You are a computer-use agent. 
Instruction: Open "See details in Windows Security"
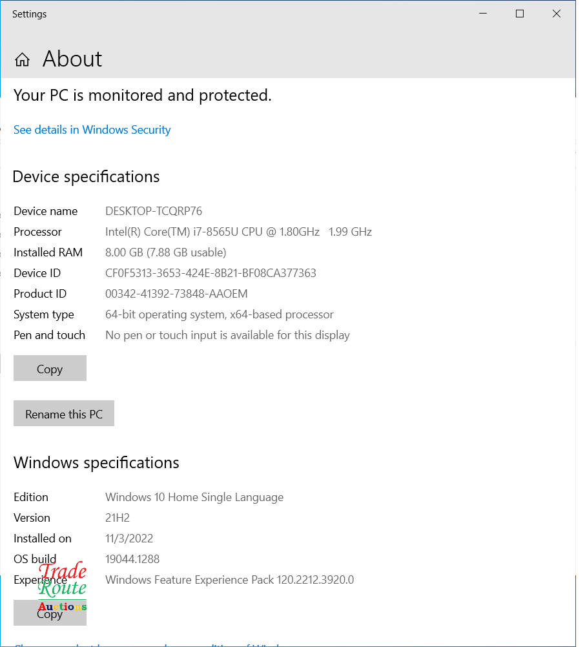91,129
